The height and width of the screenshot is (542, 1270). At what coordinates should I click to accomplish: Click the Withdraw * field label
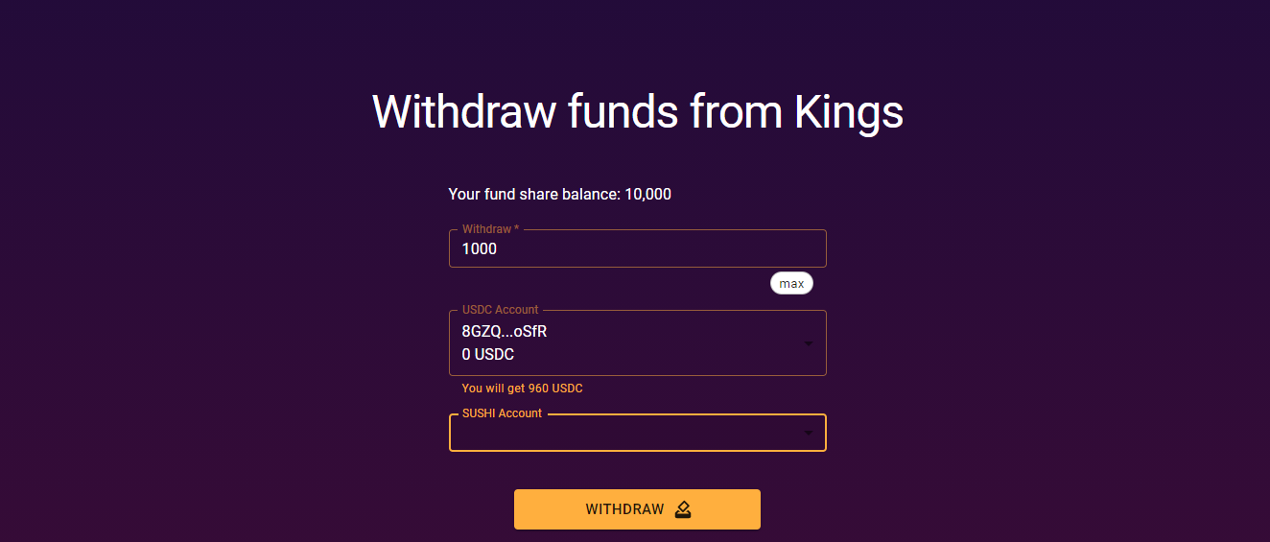[x=490, y=229]
